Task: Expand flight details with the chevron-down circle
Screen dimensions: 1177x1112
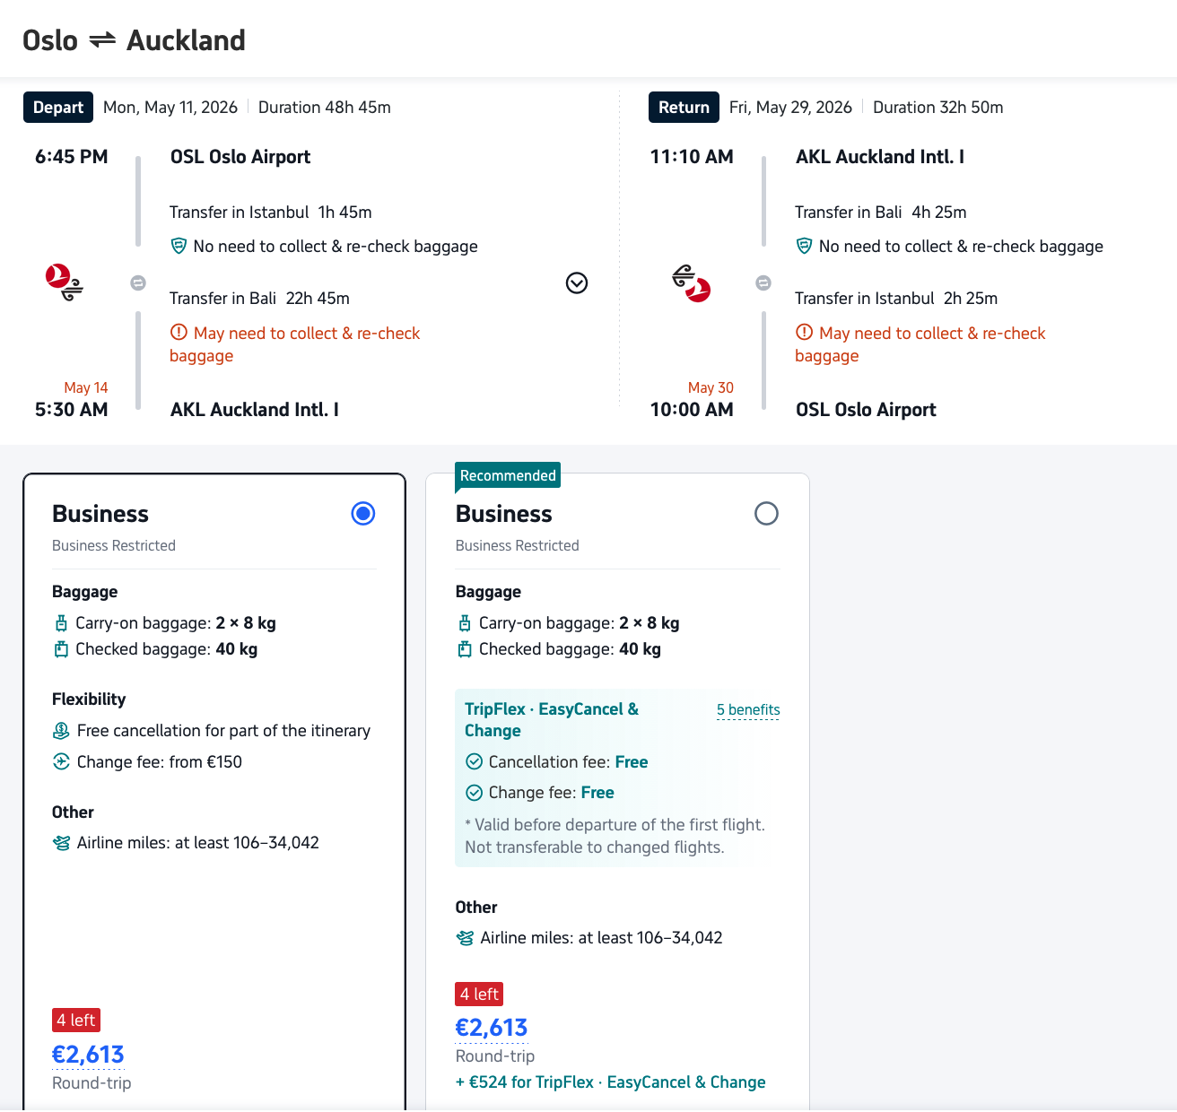Action: click(x=577, y=283)
